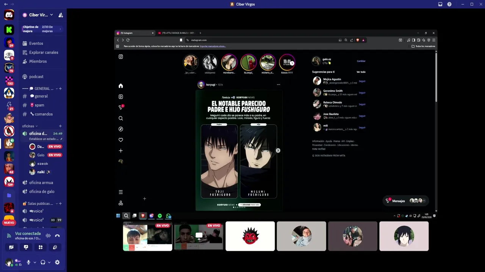Disconnect from voice hang-up icon
The height and width of the screenshot is (272, 485).
point(57,236)
